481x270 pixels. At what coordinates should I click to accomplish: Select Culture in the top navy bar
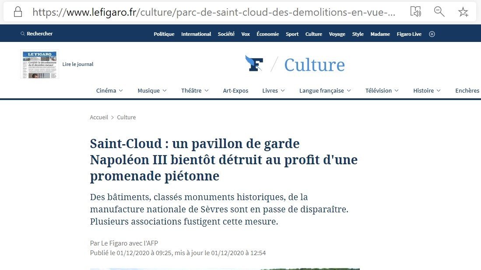pyautogui.click(x=313, y=34)
